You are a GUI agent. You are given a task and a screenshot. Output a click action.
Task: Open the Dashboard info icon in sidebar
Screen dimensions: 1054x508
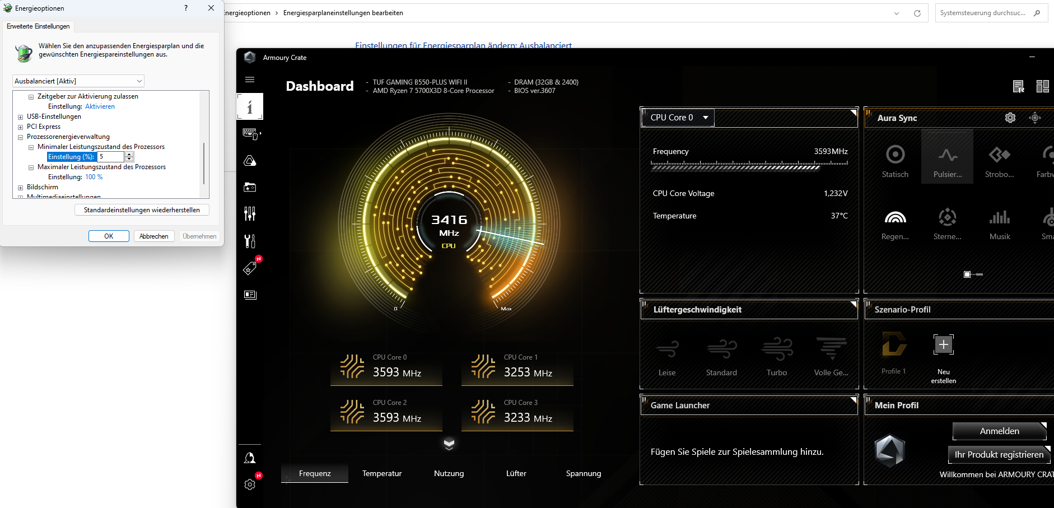coord(250,106)
